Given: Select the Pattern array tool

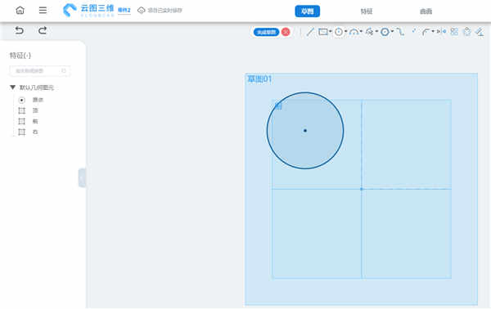Looking at the screenshot, I should [454, 32].
